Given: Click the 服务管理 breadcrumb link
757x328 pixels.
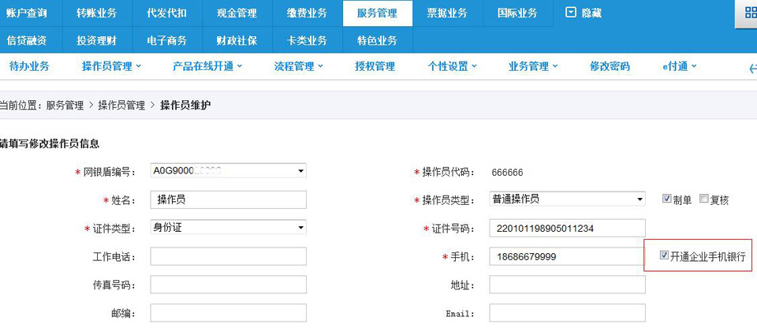Looking at the screenshot, I should [65, 105].
